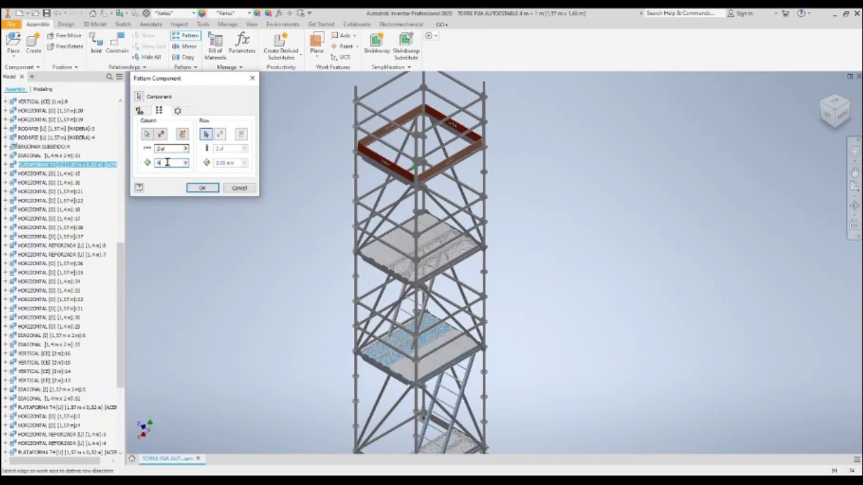Select the Associative pattern tab in dialog
Viewport: 863px width, 485px height.
pos(140,110)
